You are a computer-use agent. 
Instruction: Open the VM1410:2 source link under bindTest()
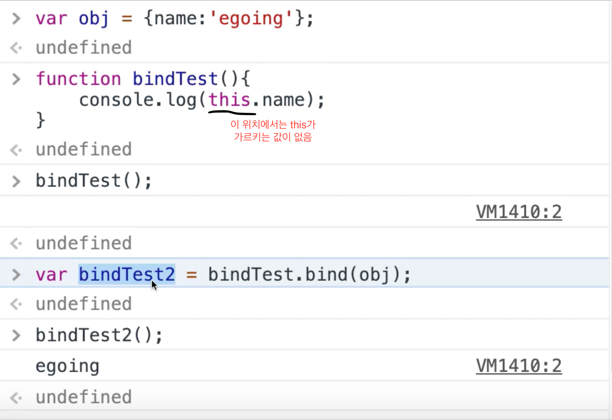point(519,212)
